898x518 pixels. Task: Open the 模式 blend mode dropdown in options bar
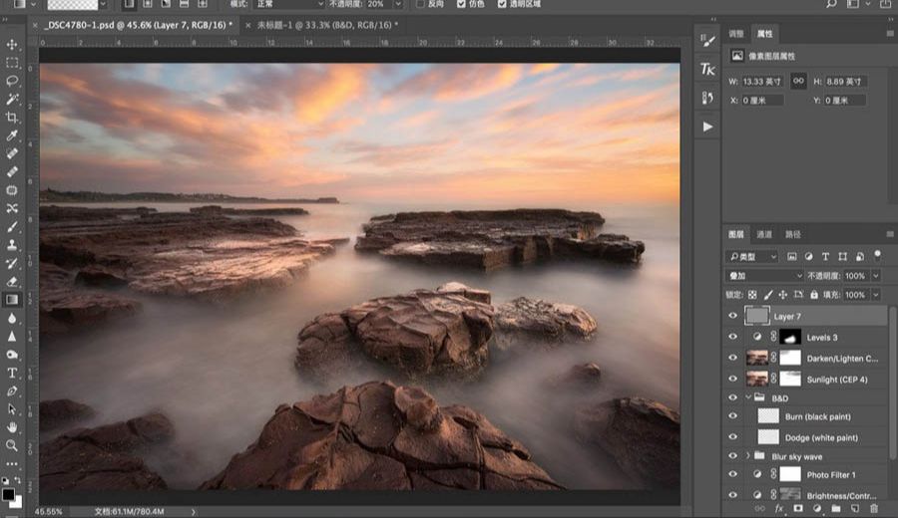click(x=290, y=4)
